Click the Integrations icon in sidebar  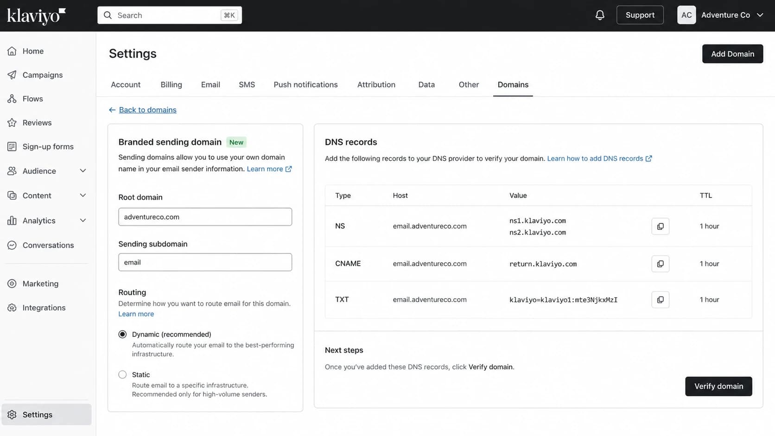tap(12, 308)
